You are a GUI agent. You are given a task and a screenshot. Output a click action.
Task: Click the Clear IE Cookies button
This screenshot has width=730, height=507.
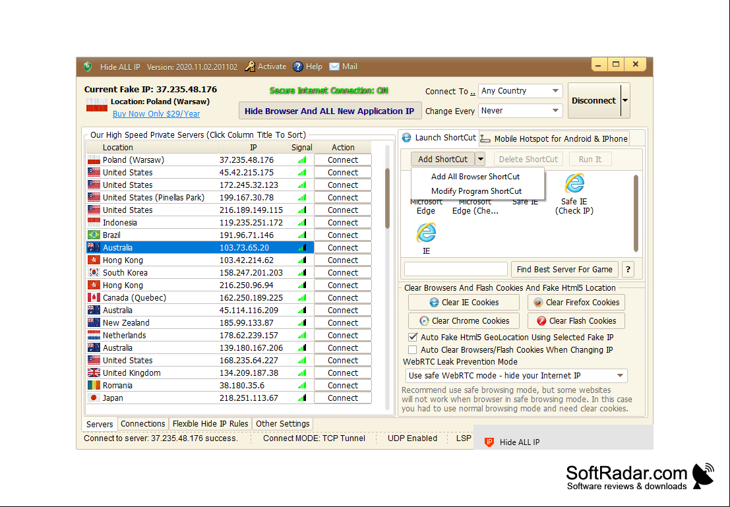[x=464, y=302]
